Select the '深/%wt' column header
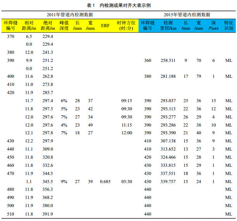The width and height of the screenshot is (237, 221). (213, 26)
